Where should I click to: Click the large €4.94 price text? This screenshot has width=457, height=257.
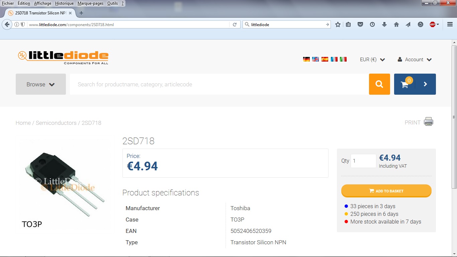143,166
